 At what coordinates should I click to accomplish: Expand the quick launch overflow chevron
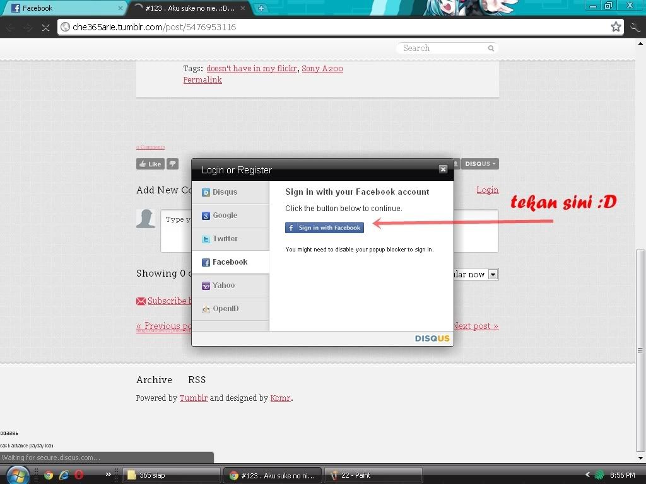tap(109, 475)
